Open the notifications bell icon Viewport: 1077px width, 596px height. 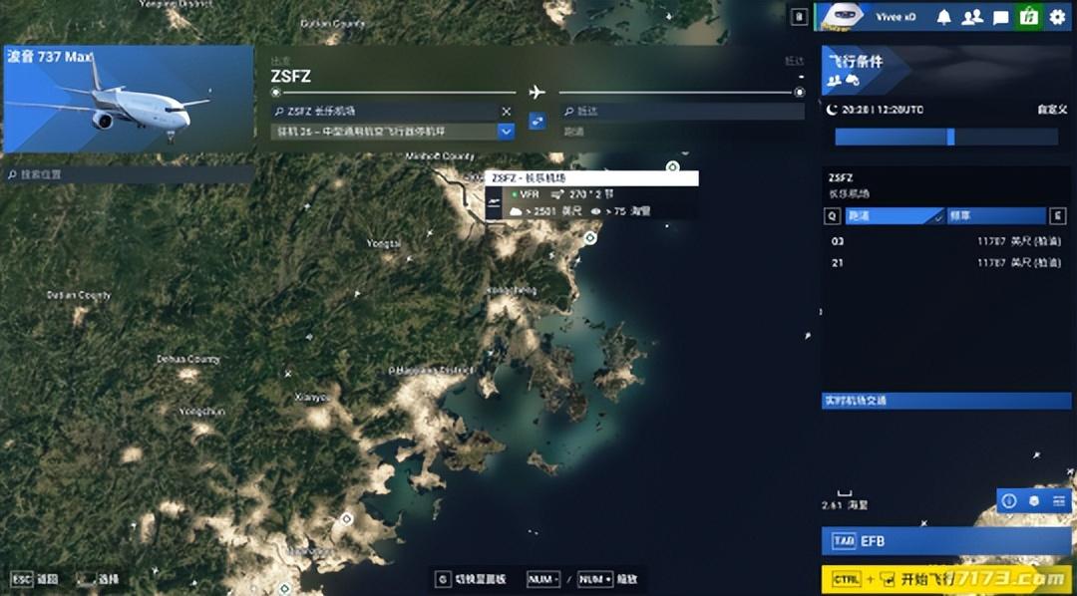tap(943, 17)
